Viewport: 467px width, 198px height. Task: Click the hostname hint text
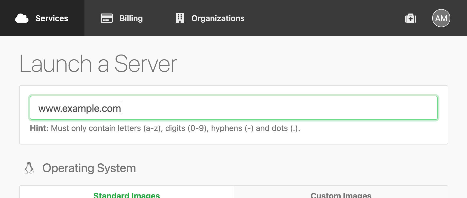165,128
